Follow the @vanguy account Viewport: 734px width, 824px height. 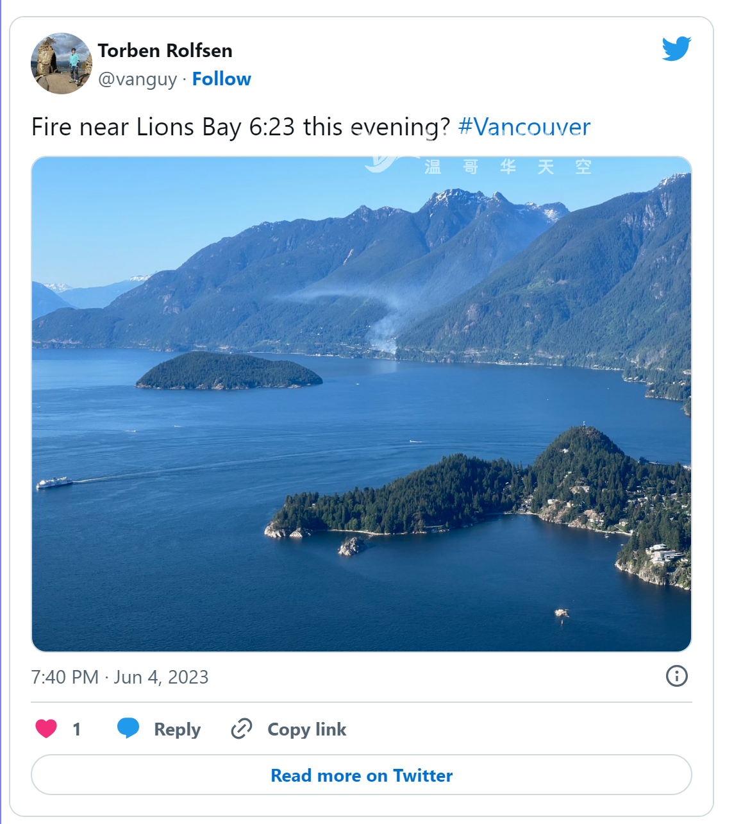coord(222,79)
